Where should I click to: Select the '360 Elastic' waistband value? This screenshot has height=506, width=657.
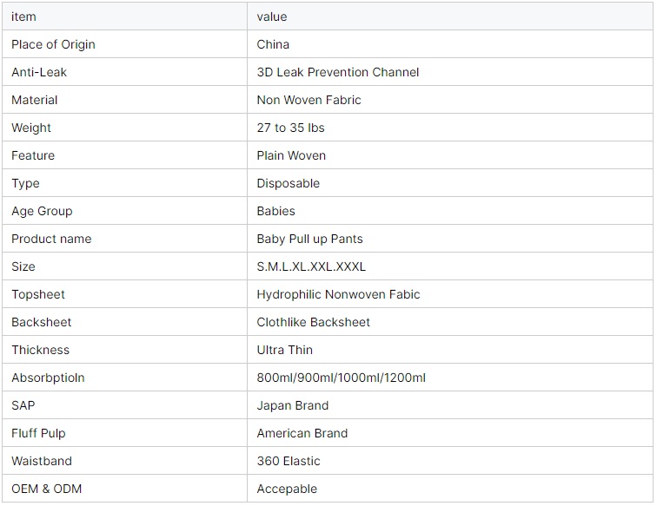(x=289, y=461)
